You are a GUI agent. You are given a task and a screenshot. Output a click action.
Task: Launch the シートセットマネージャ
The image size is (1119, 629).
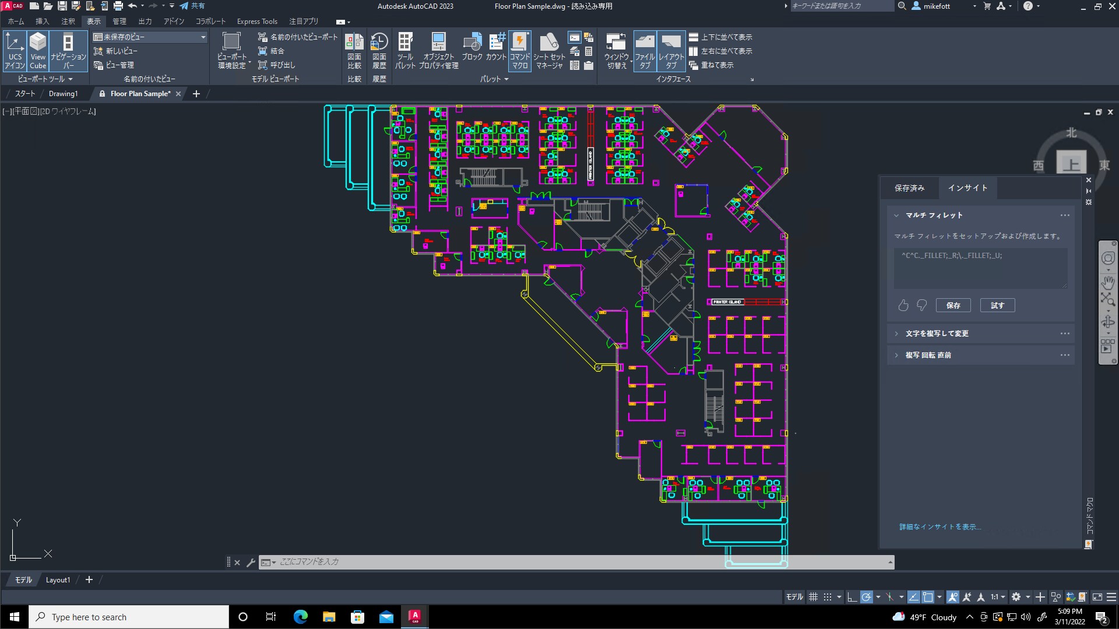pyautogui.click(x=548, y=50)
